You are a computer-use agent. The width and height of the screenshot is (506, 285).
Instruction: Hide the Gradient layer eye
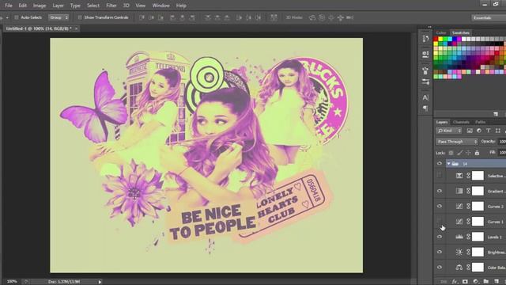pos(440,191)
